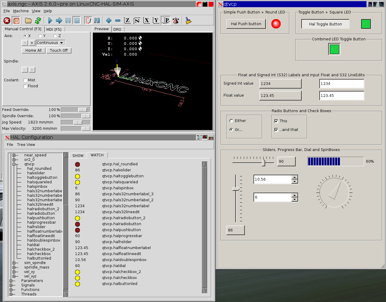Step through the program with arrow icon
The width and height of the screenshot is (386, 302).
[59, 21]
